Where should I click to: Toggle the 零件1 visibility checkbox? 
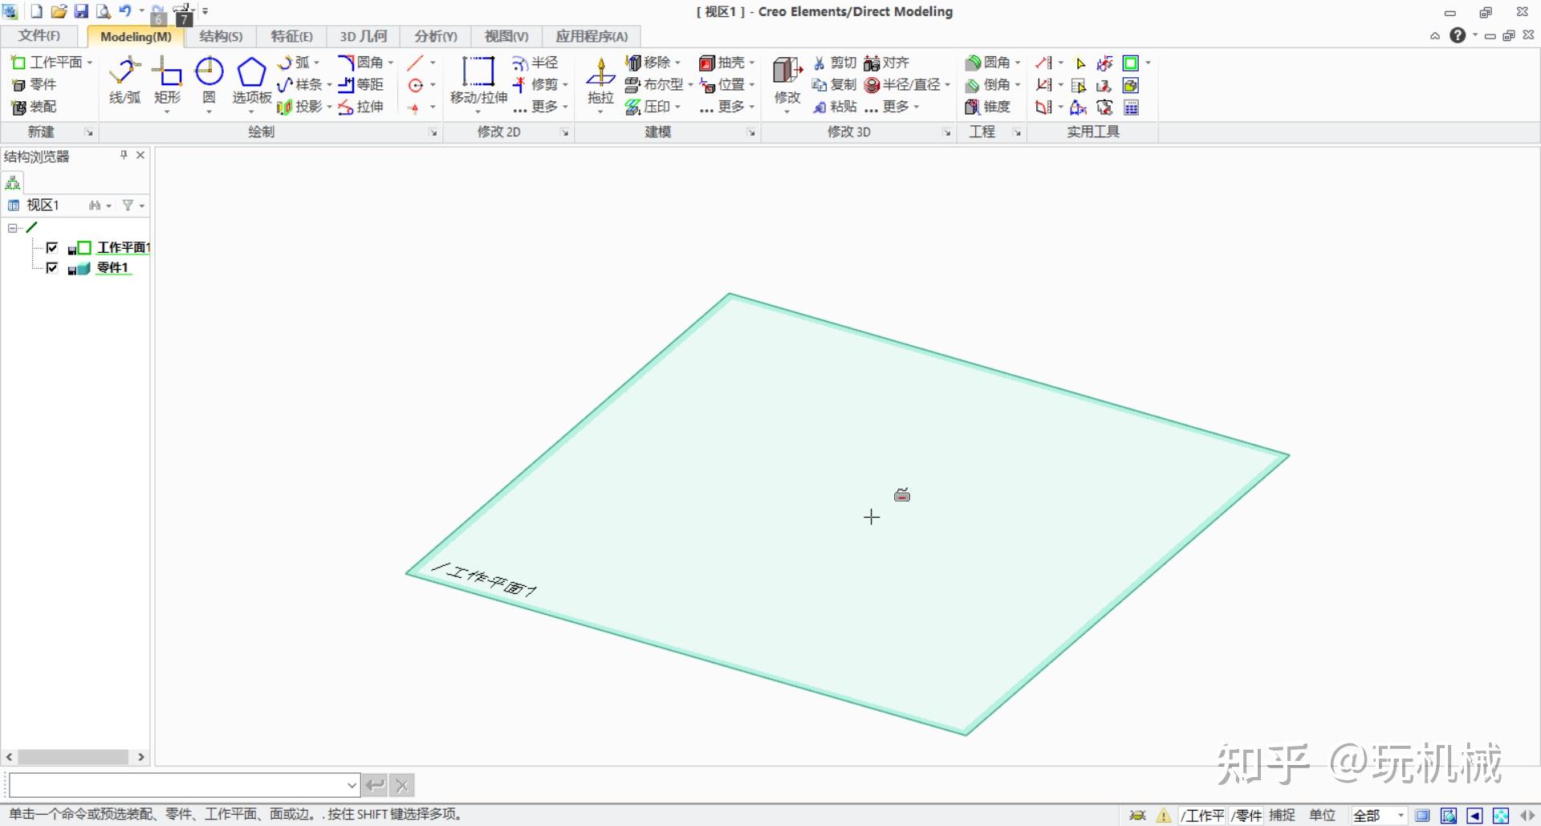coord(52,268)
